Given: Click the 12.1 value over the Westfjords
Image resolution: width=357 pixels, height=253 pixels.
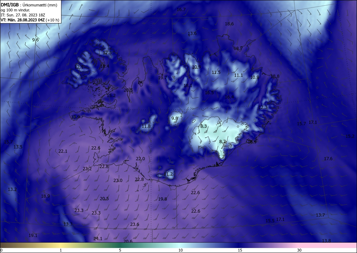Looking at the screenshot, I should pos(79,67).
